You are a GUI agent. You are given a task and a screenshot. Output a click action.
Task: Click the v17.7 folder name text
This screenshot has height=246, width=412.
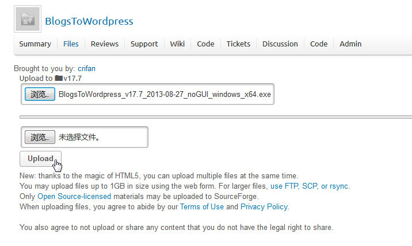[73, 79]
